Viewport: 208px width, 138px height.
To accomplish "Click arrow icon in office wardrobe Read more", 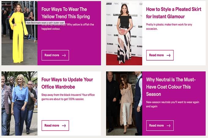I will click(x=64, y=126).
